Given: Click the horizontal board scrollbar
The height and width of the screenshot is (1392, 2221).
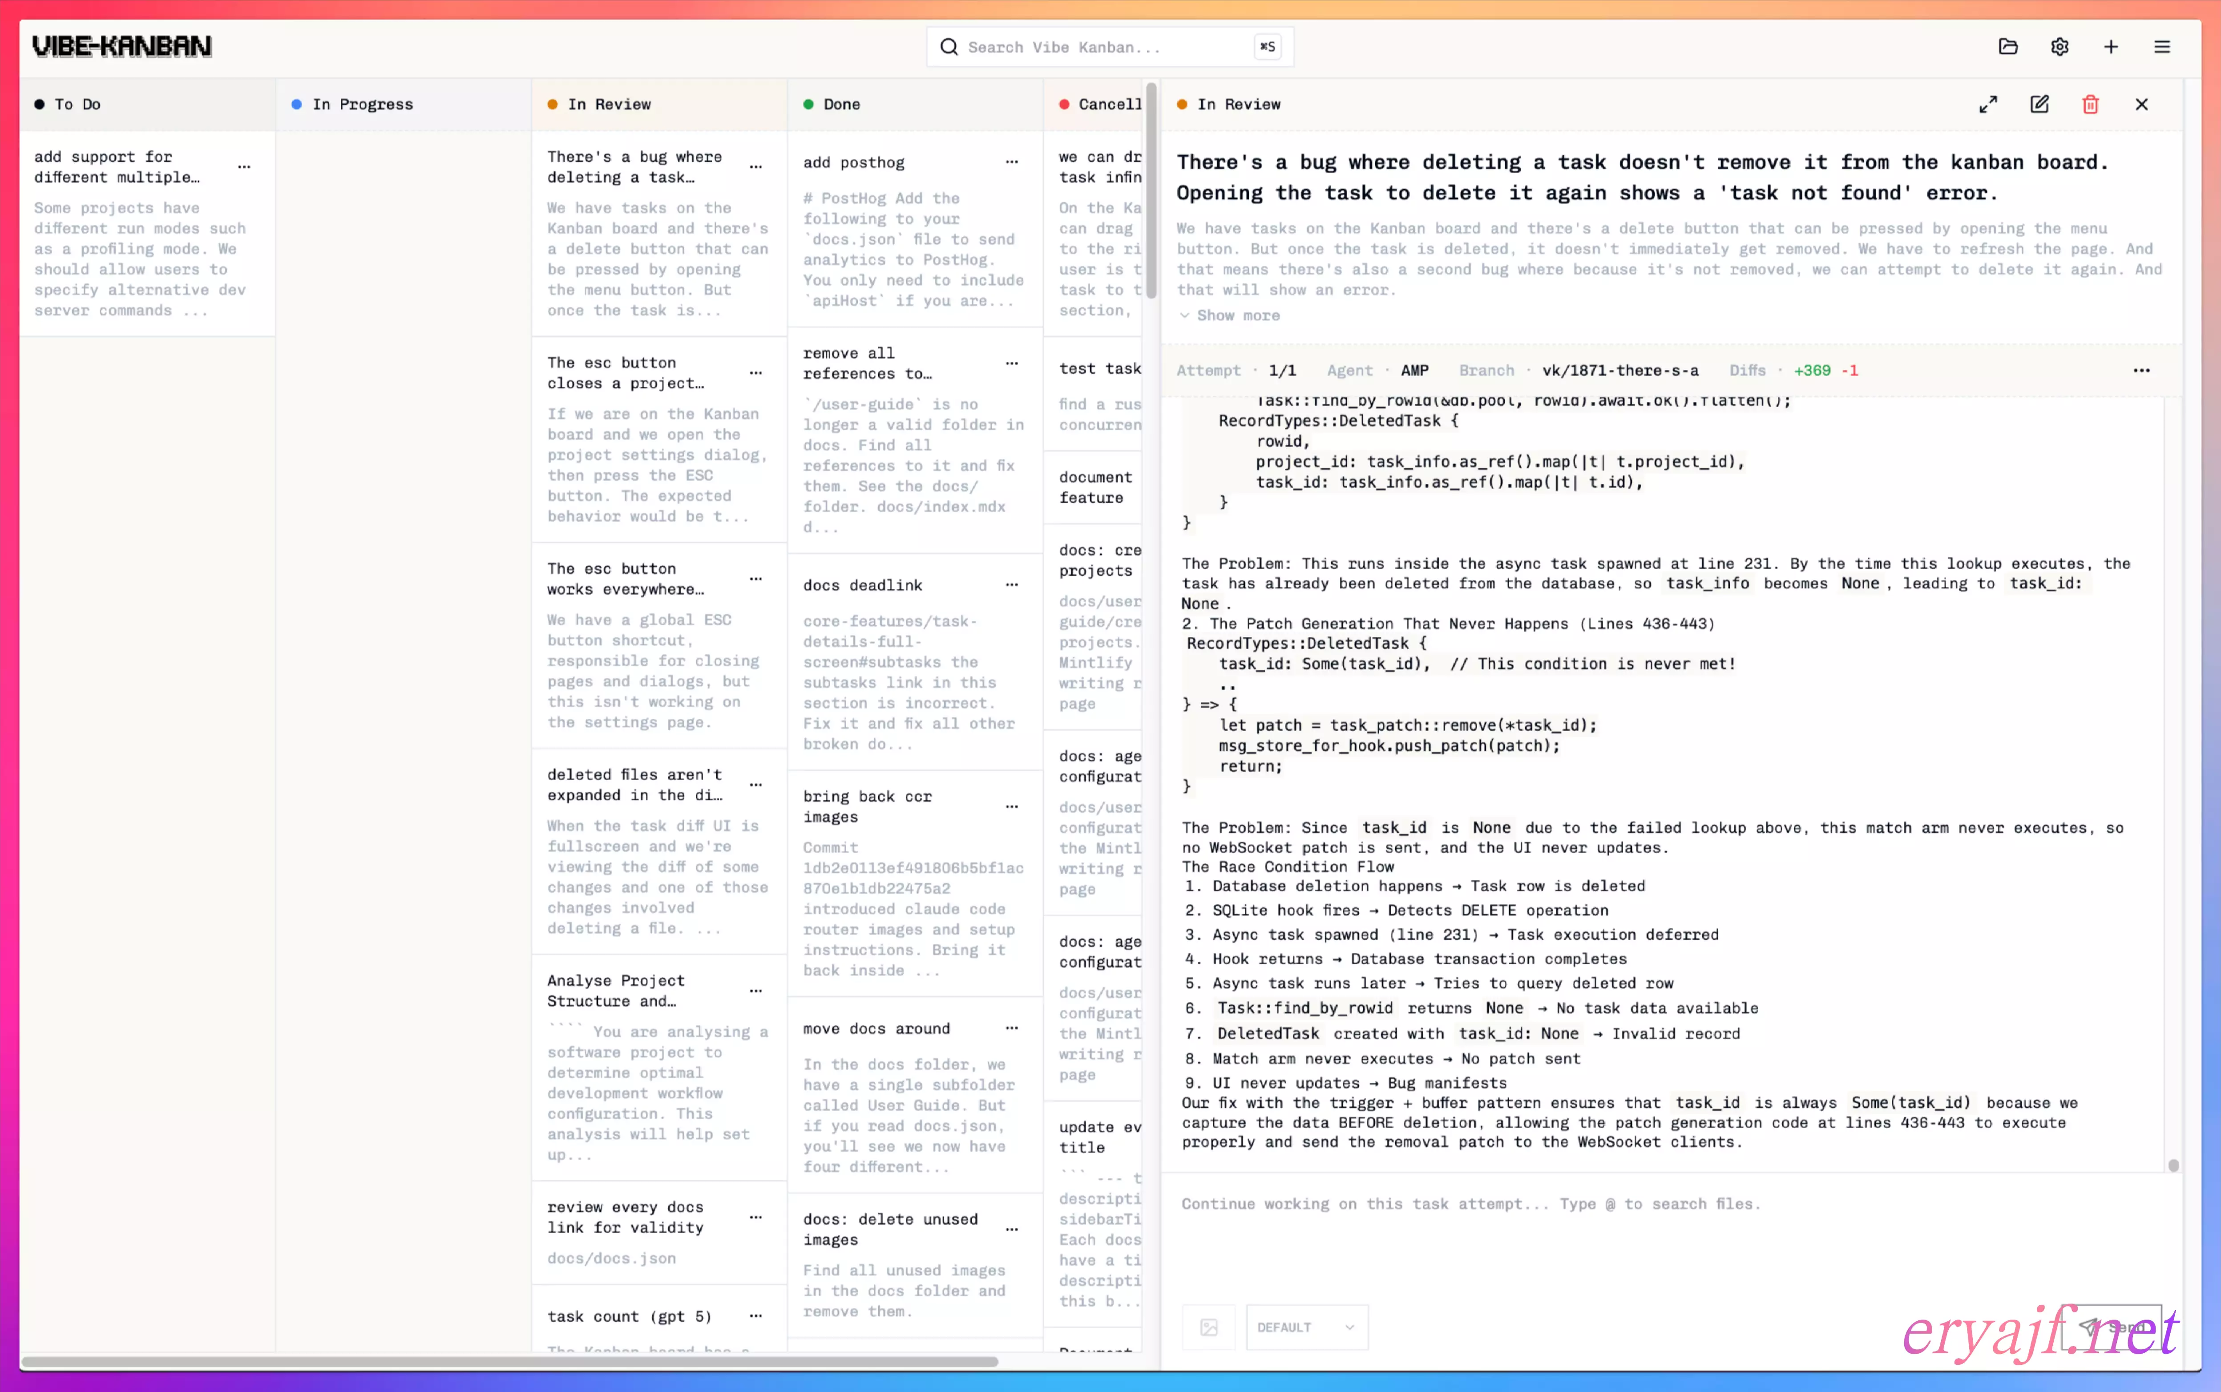Looking at the screenshot, I should (509, 1362).
